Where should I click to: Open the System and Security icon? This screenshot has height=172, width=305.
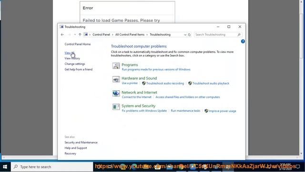[116, 107]
